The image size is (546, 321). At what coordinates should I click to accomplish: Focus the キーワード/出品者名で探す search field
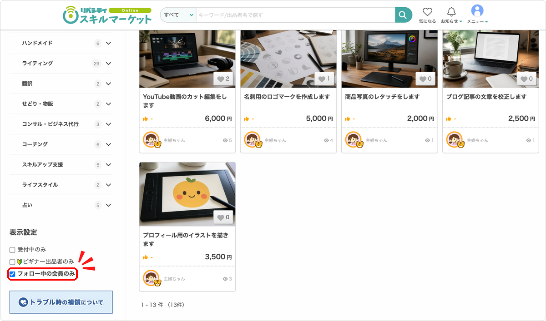pos(295,15)
